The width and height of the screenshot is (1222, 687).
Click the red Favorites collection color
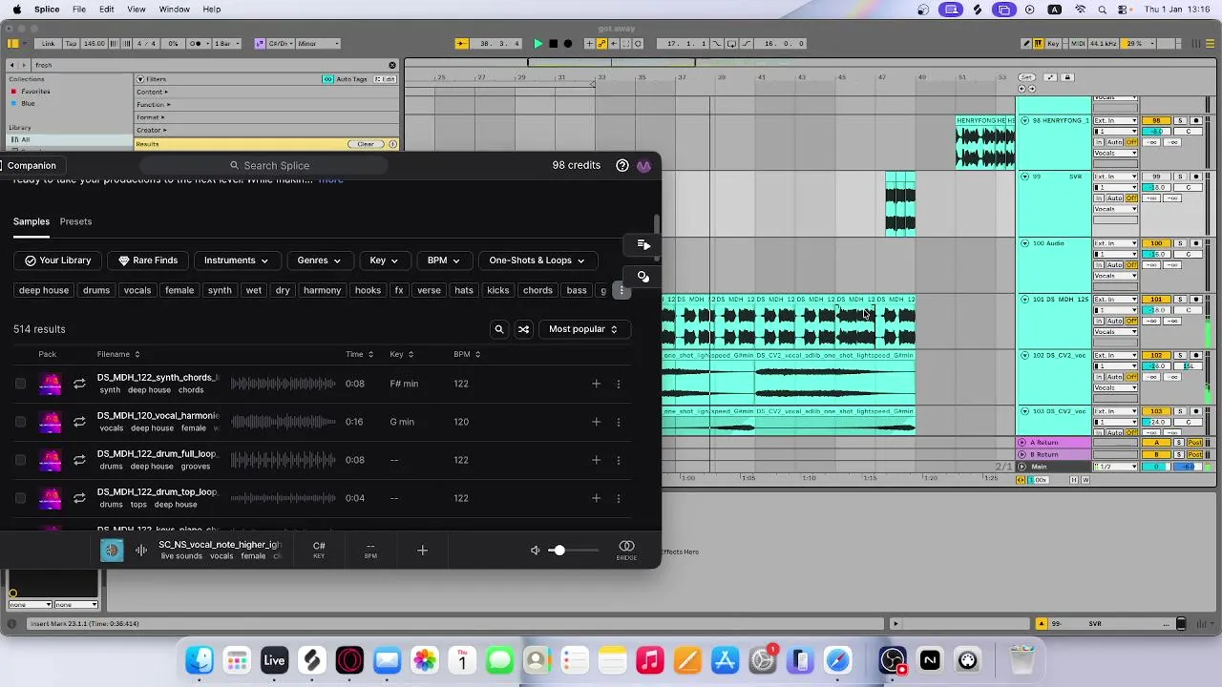(13, 92)
